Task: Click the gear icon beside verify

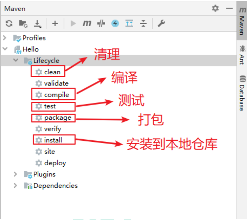Action: 39,129
